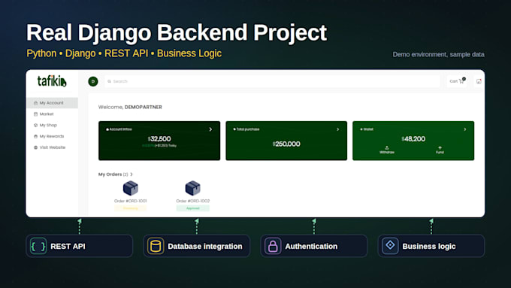Click Fund in the Wallet card
The height and width of the screenshot is (288, 511).
[440, 150]
